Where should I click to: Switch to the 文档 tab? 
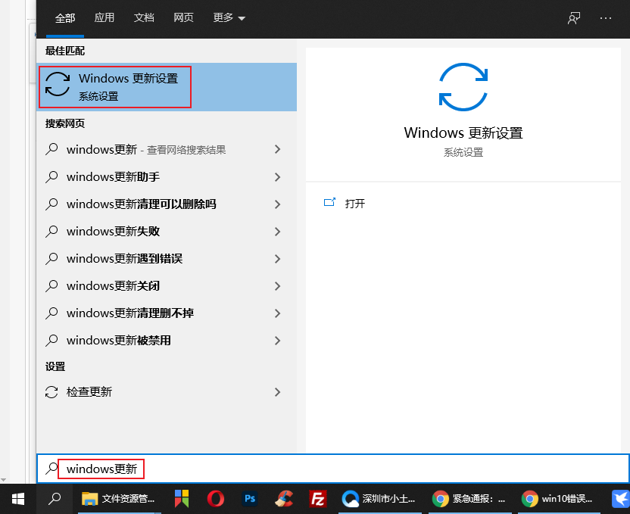pos(144,18)
